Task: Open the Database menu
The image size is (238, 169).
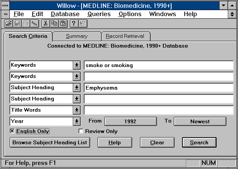Action: pyautogui.click(x=65, y=14)
